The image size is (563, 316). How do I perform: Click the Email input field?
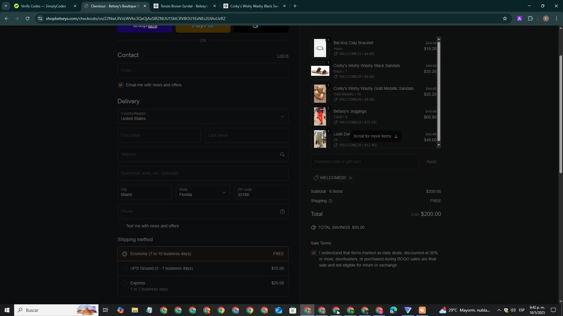[203, 70]
